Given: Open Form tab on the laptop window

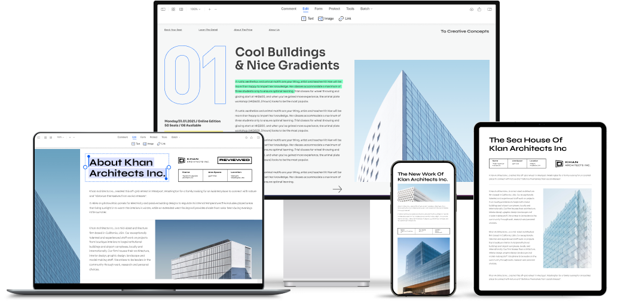Looking at the screenshot, I should (143, 137).
